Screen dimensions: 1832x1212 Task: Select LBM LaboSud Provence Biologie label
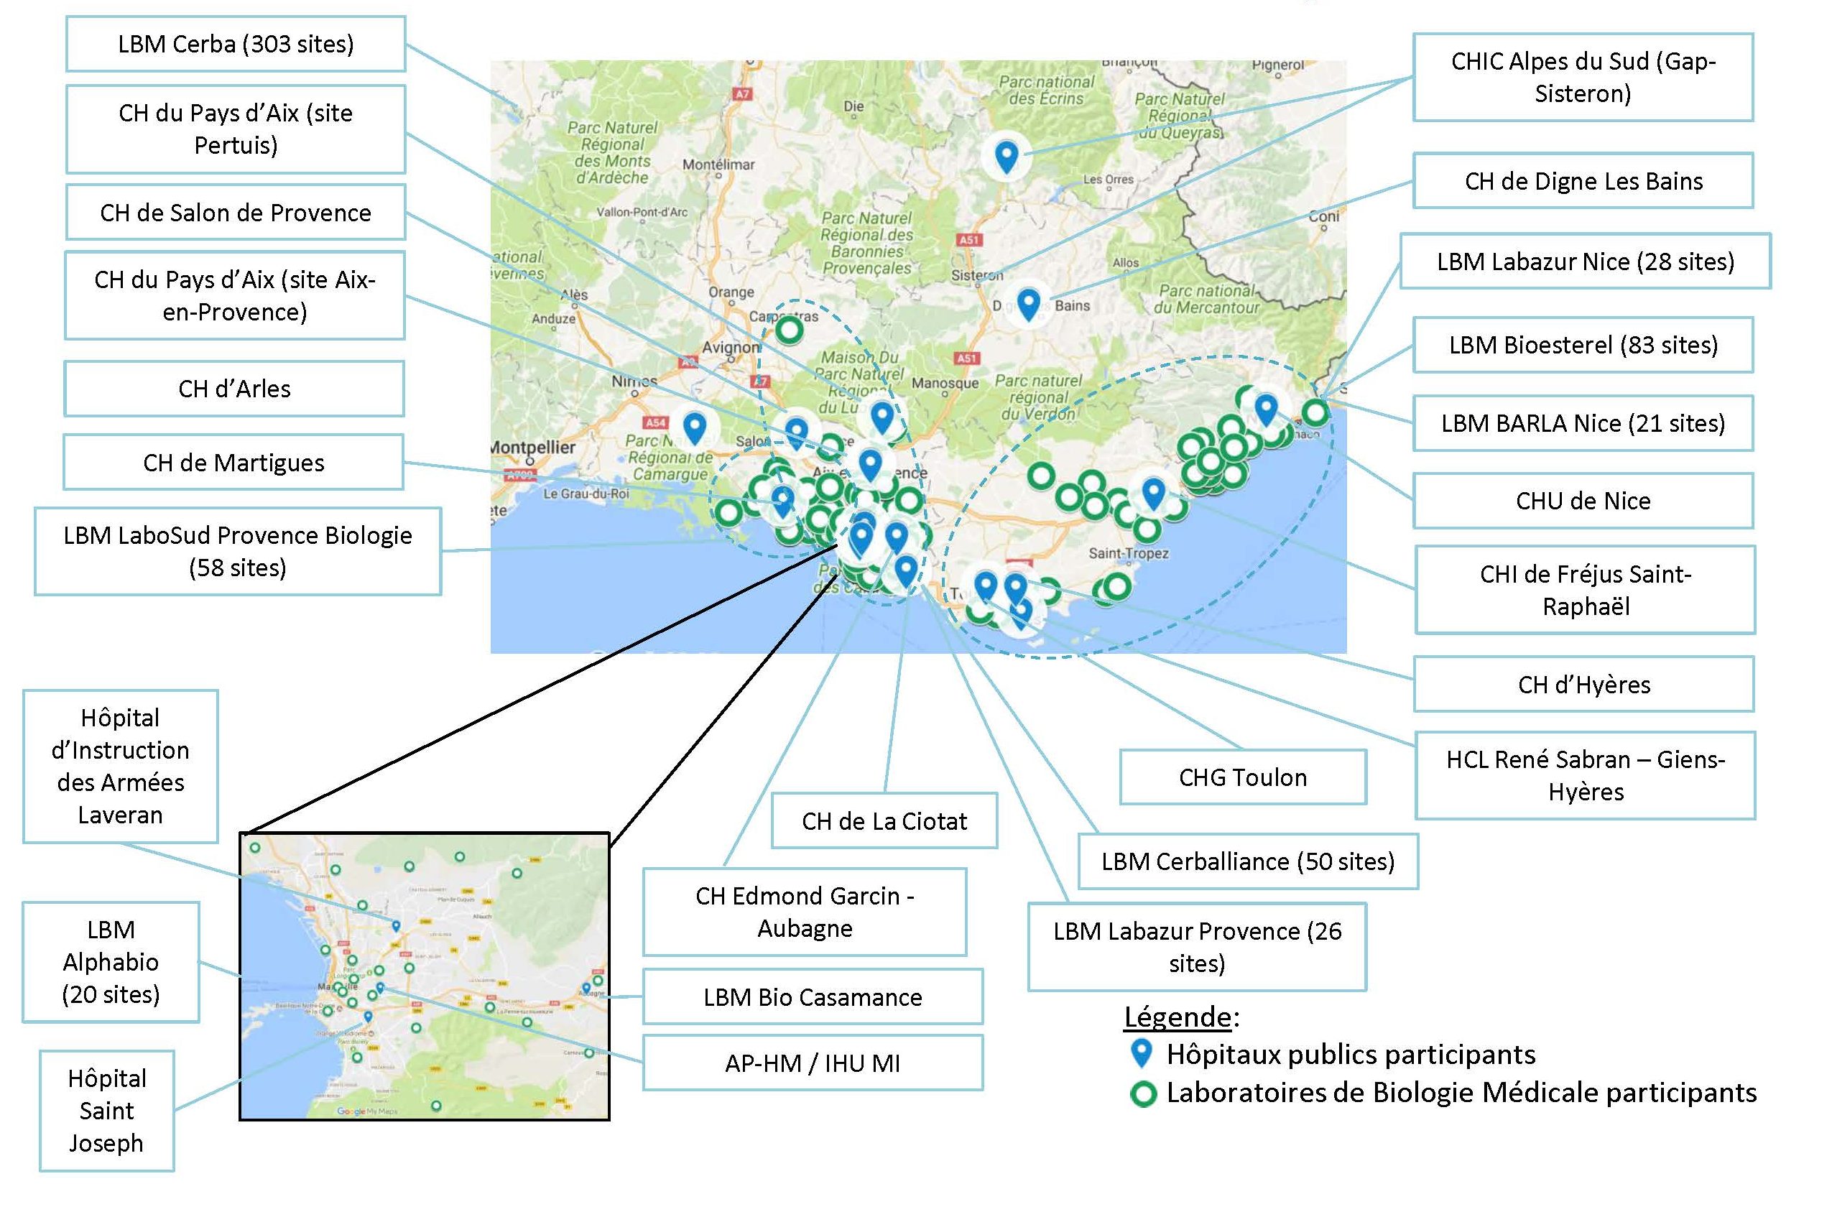[238, 551]
